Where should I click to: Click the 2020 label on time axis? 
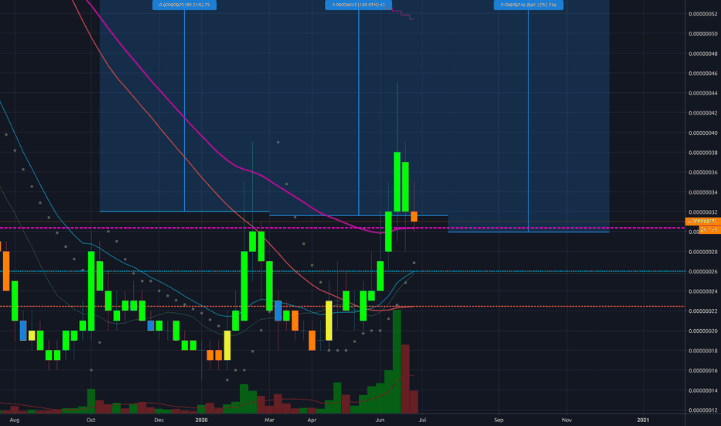[201, 420]
